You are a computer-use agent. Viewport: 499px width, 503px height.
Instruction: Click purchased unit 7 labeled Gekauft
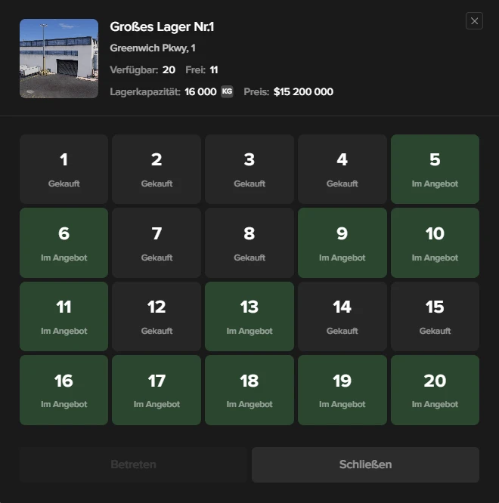click(157, 243)
